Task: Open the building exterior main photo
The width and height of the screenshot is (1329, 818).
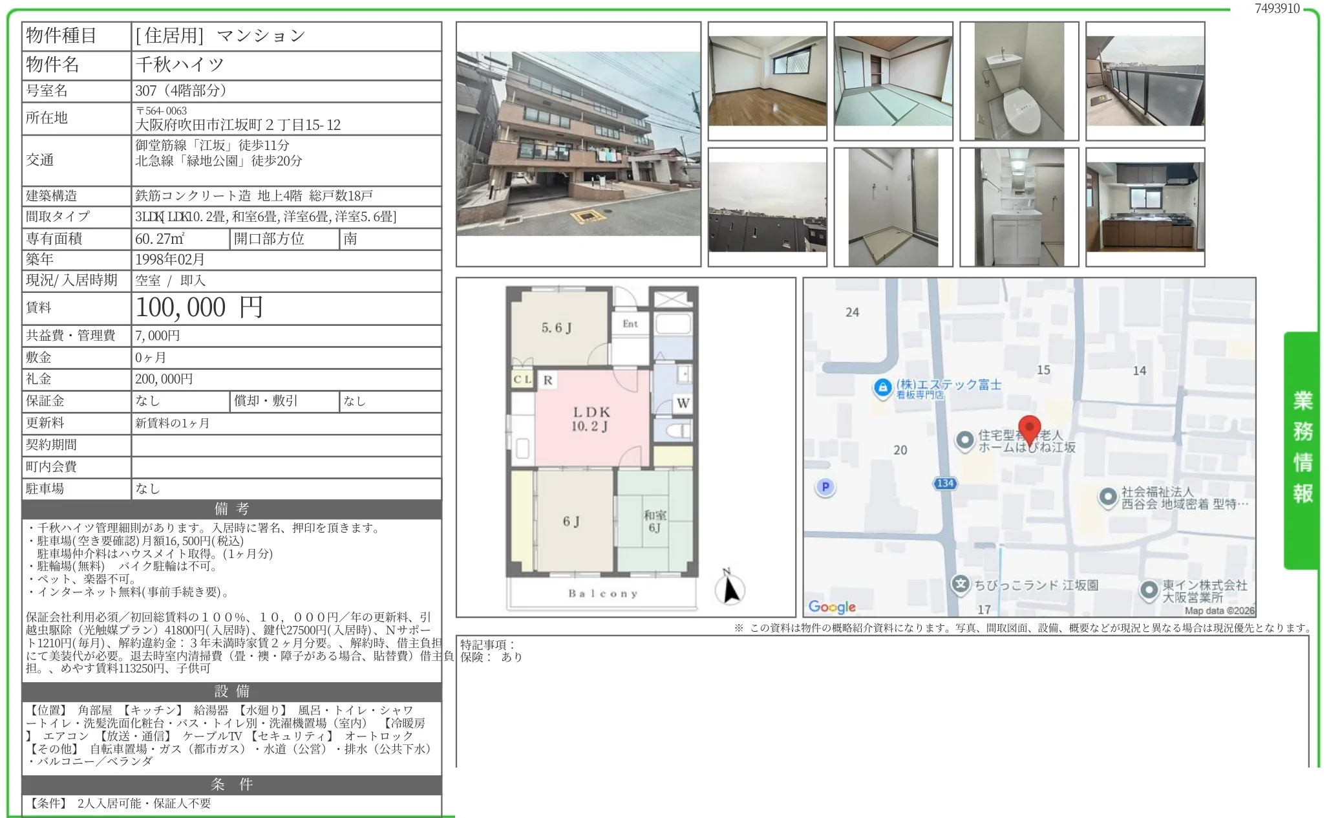Action: point(578,144)
